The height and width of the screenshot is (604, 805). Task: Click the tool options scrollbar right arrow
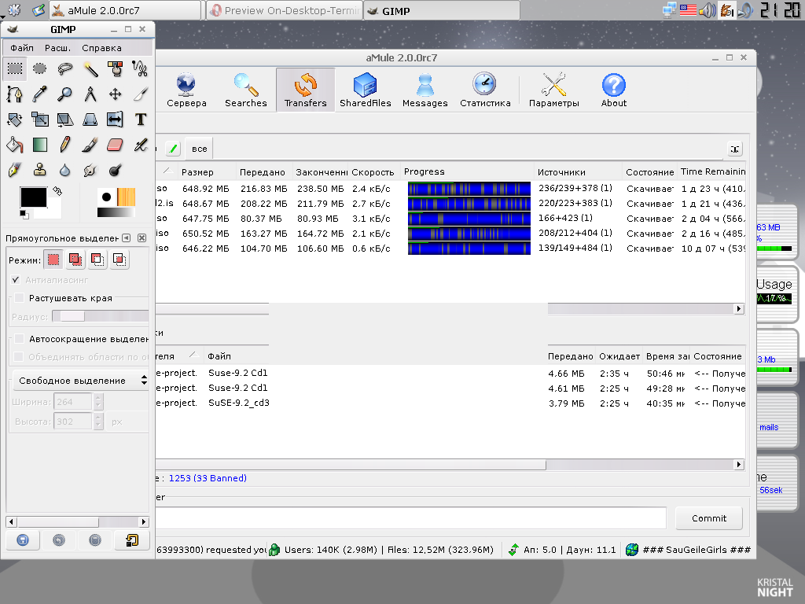145,522
